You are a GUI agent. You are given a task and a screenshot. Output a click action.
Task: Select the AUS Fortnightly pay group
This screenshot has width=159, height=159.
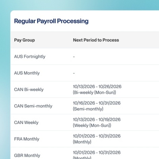30,56
